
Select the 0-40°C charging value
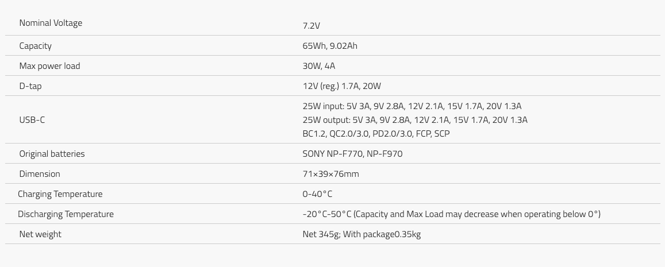317,194
